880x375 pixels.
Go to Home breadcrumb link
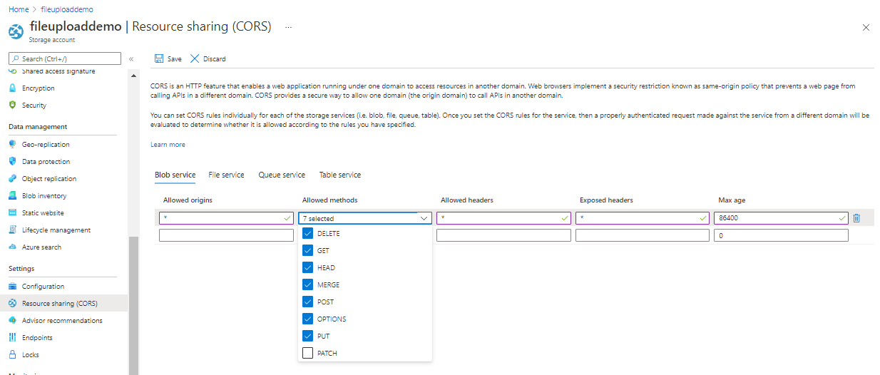[18, 9]
